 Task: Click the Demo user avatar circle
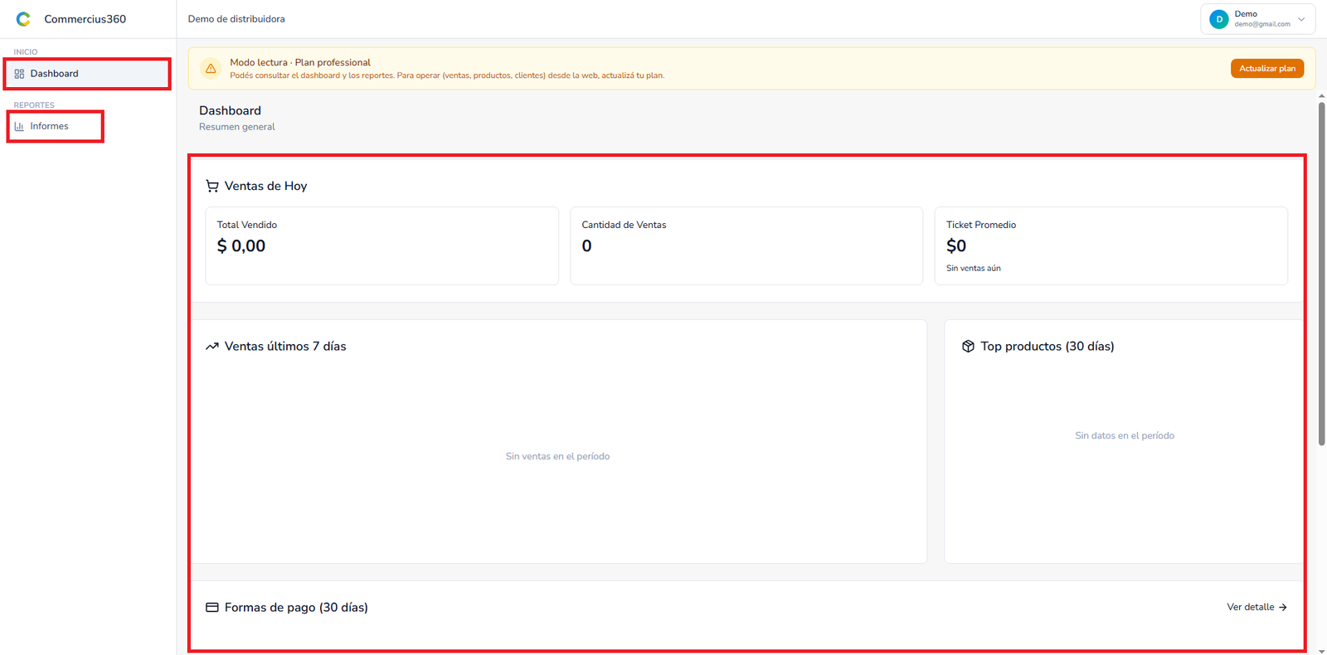[1218, 19]
